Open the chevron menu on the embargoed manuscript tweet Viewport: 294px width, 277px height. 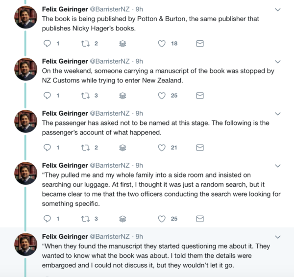(x=278, y=236)
